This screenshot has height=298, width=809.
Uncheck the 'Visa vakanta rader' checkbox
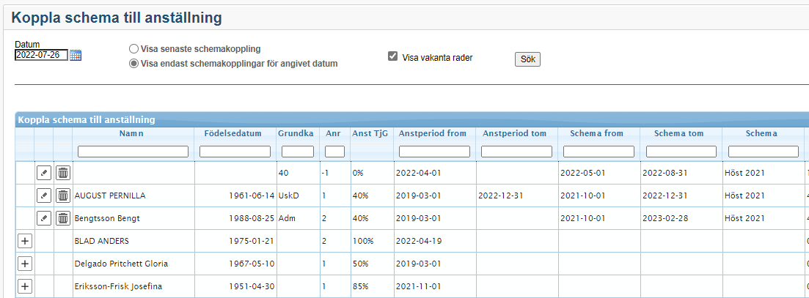[393, 56]
